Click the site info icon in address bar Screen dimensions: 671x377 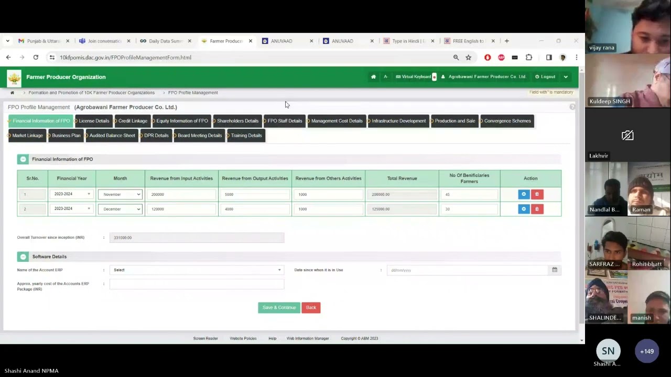[x=51, y=58]
